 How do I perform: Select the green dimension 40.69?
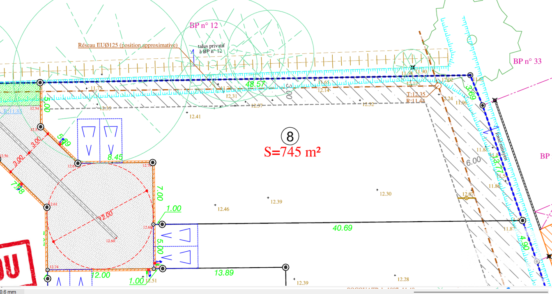click(342, 227)
